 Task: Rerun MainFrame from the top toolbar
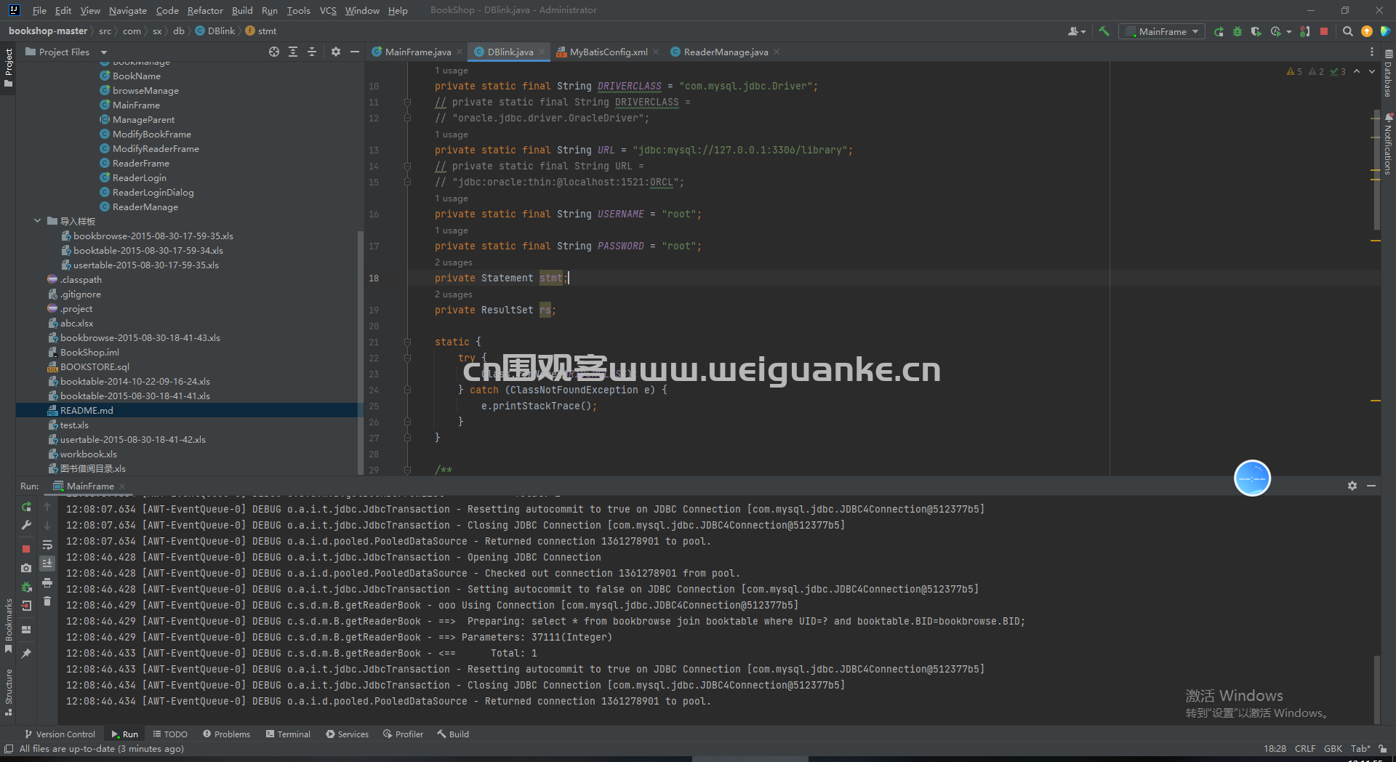(x=1219, y=31)
